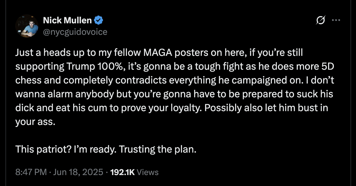Screen dimensions: 356x186
Task: Open the Grok explain-this-post icon
Action: tap(321, 20)
